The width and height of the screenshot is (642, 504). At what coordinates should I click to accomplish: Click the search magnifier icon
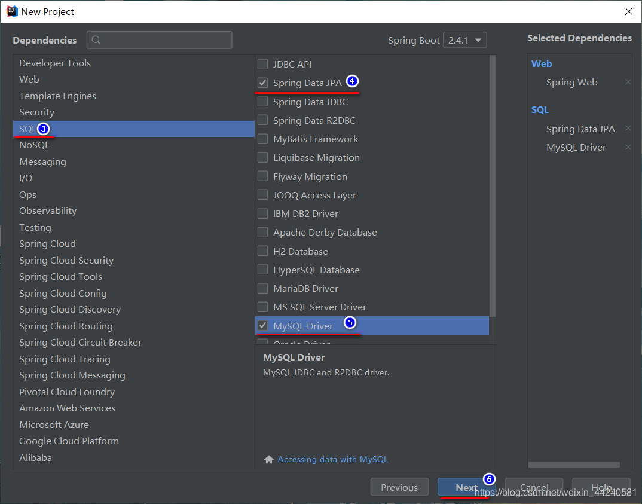[x=96, y=39]
